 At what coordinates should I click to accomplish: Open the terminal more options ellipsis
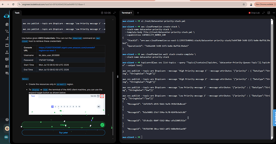click(274, 13)
